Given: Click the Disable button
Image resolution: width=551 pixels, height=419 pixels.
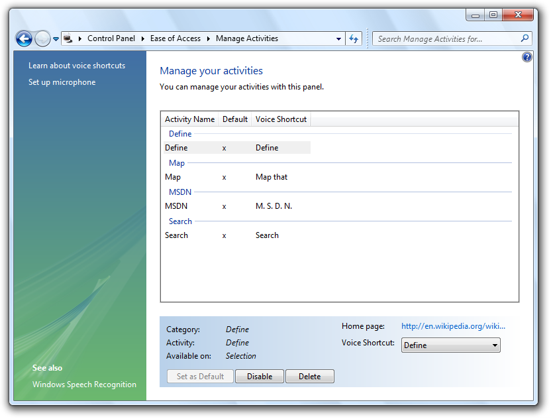Looking at the screenshot, I should 260,377.
